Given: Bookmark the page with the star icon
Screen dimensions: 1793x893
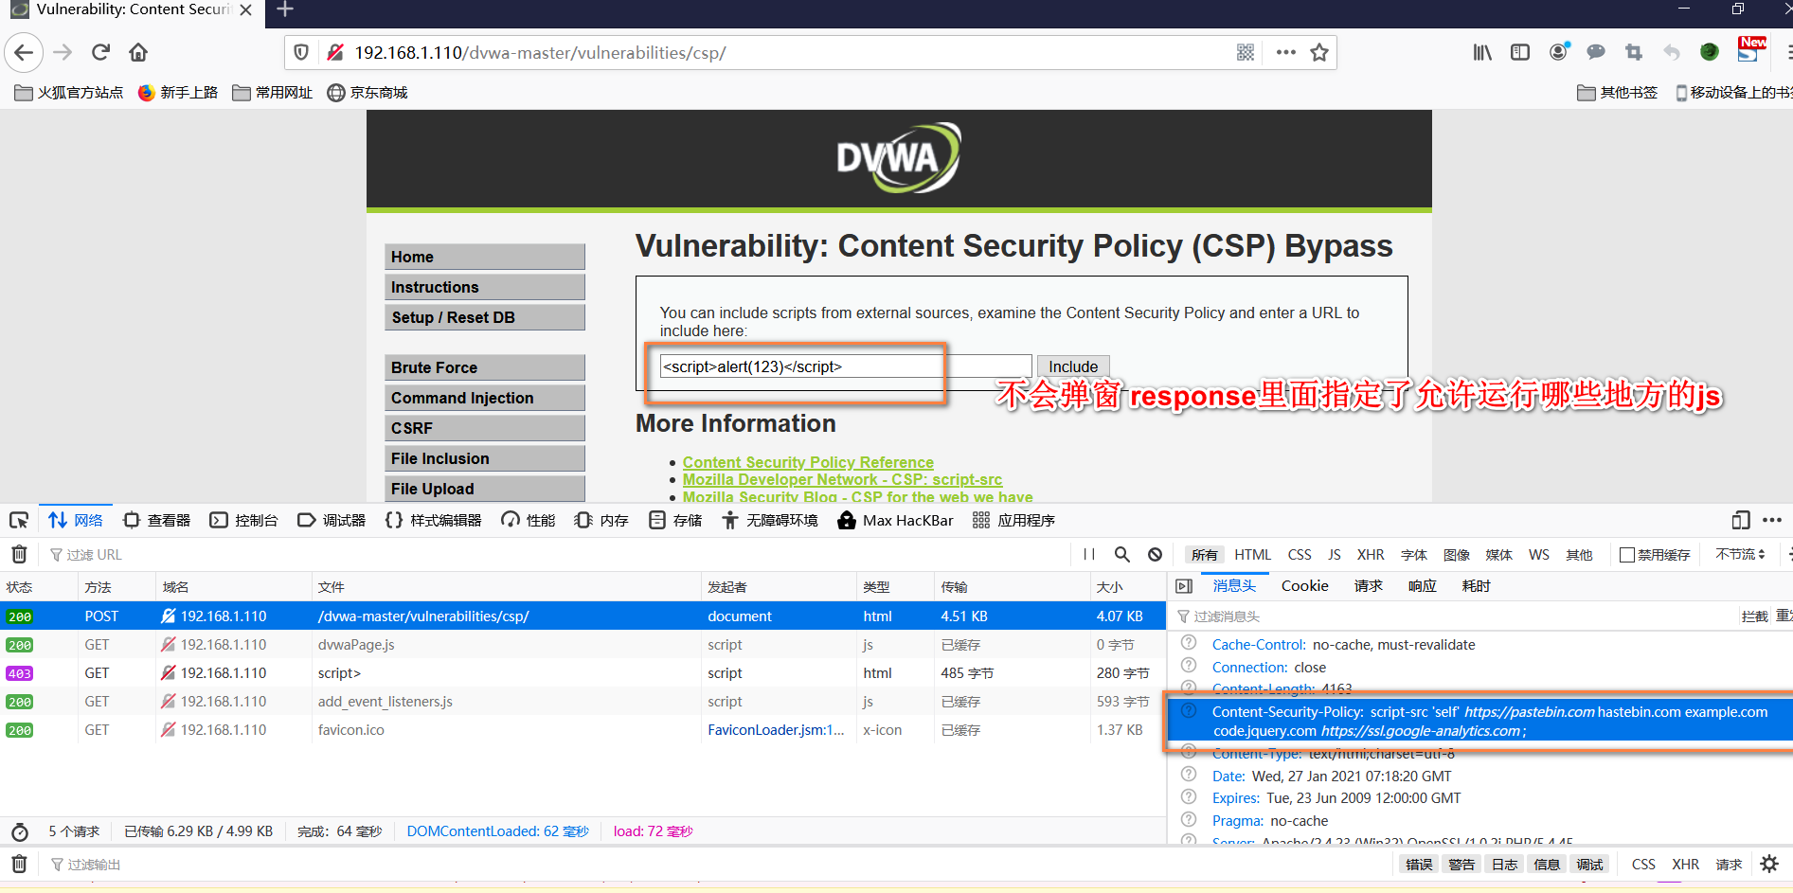Looking at the screenshot, I should tap(1318, 52).
